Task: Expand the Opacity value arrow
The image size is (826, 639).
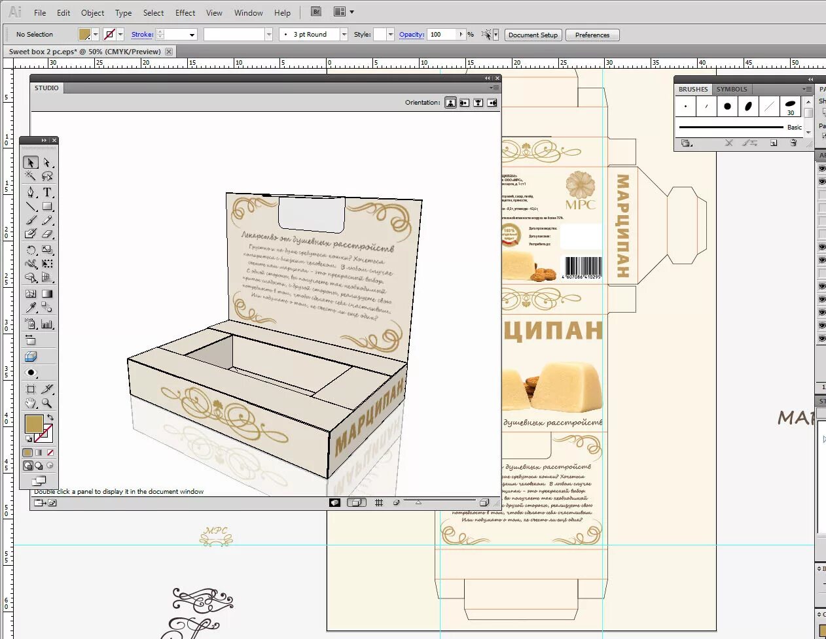Action: [x=461, y=35]
